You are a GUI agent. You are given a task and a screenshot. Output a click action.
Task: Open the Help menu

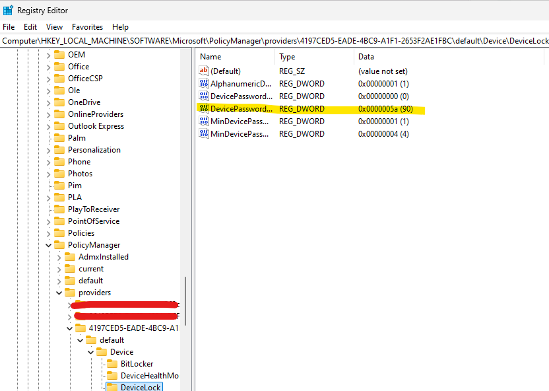[x=120, y=27]
